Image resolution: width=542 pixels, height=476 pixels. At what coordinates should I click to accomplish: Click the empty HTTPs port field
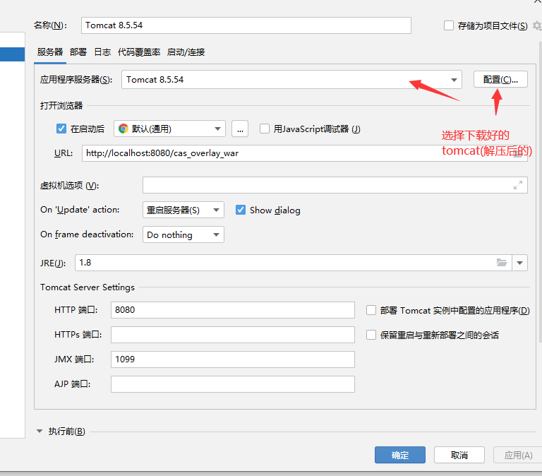coord(233,335)
